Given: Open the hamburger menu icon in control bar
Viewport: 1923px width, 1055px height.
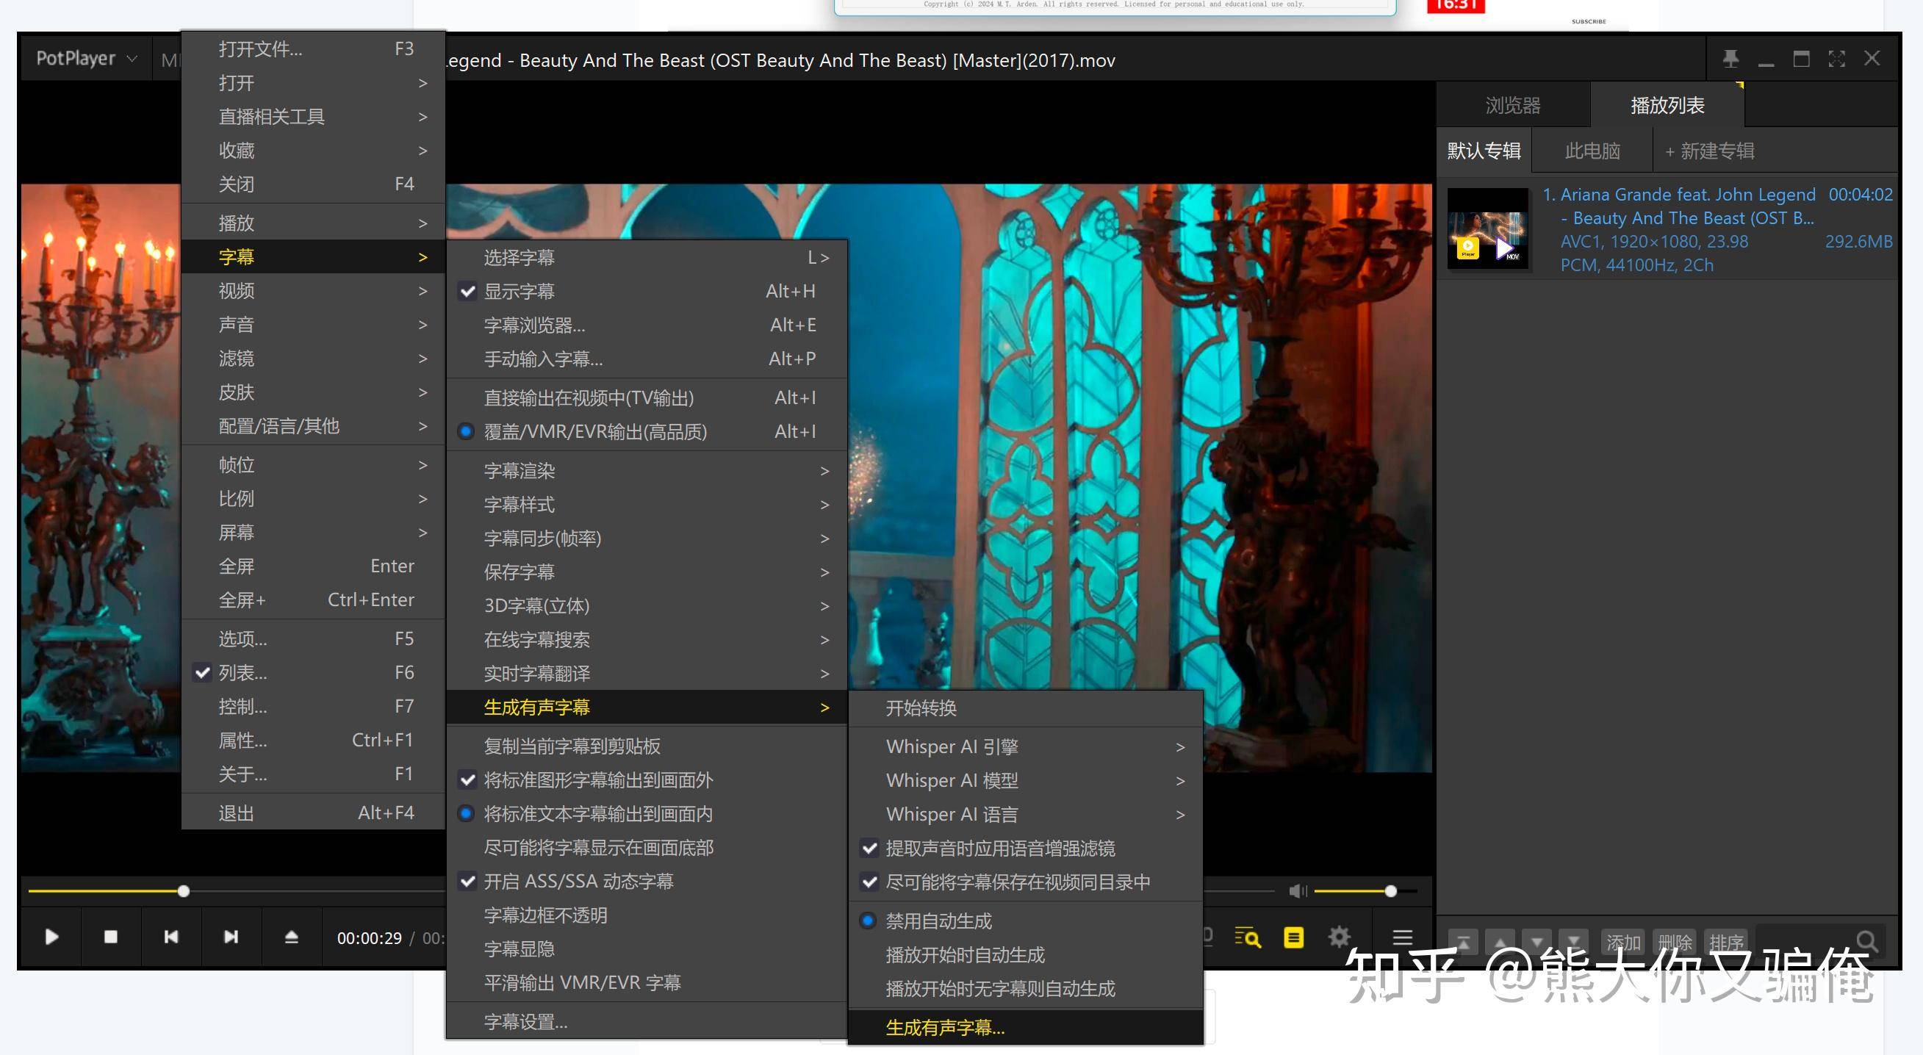Looking at the screenshot, I should 1403,937.
